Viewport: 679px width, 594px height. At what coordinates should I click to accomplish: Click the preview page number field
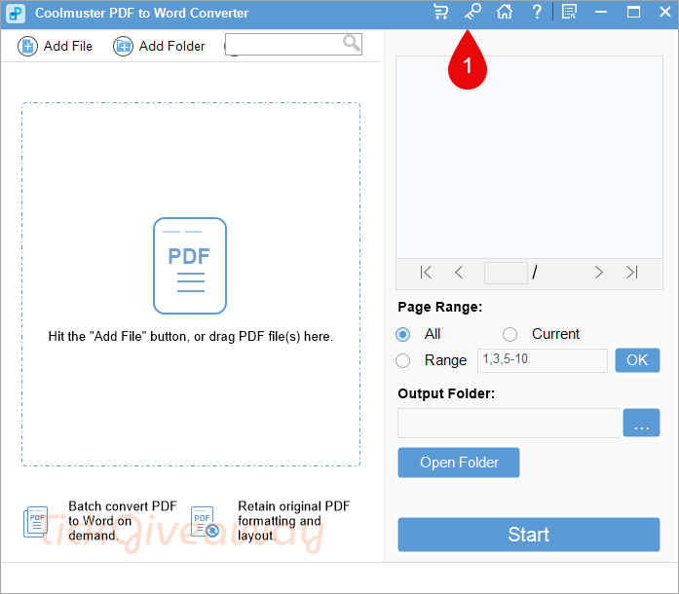(x=506, y=273)
